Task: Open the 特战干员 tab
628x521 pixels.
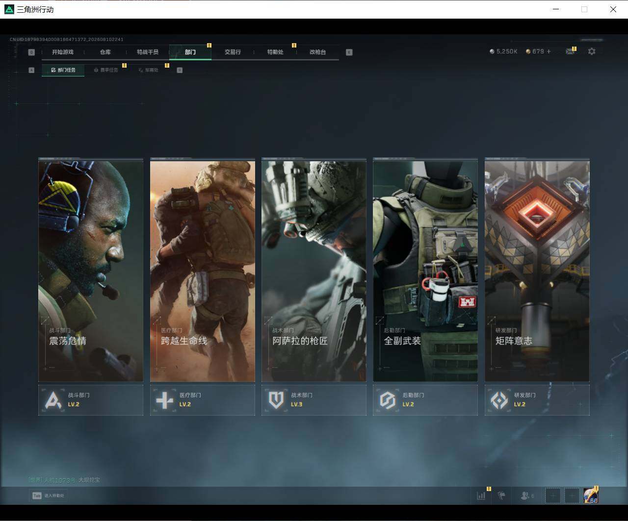Action: pyautogui.click(x=148, y=52)
